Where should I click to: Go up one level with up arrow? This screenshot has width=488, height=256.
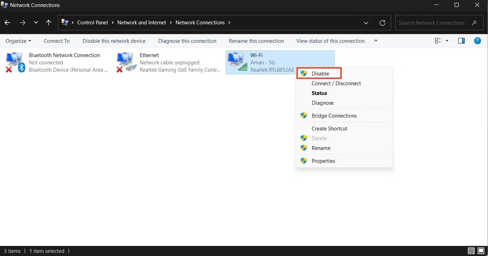tap(48, 23)
